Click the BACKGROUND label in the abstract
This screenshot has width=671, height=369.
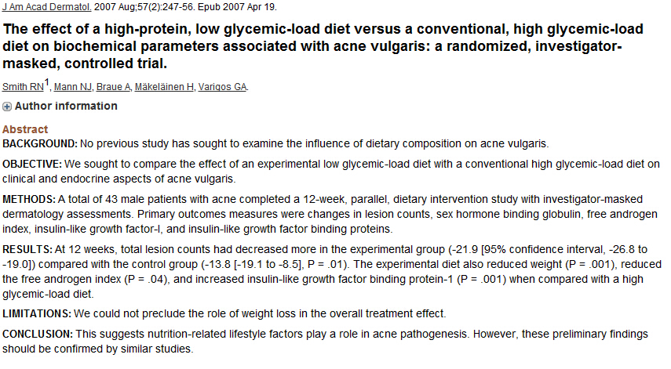point(40,144)
